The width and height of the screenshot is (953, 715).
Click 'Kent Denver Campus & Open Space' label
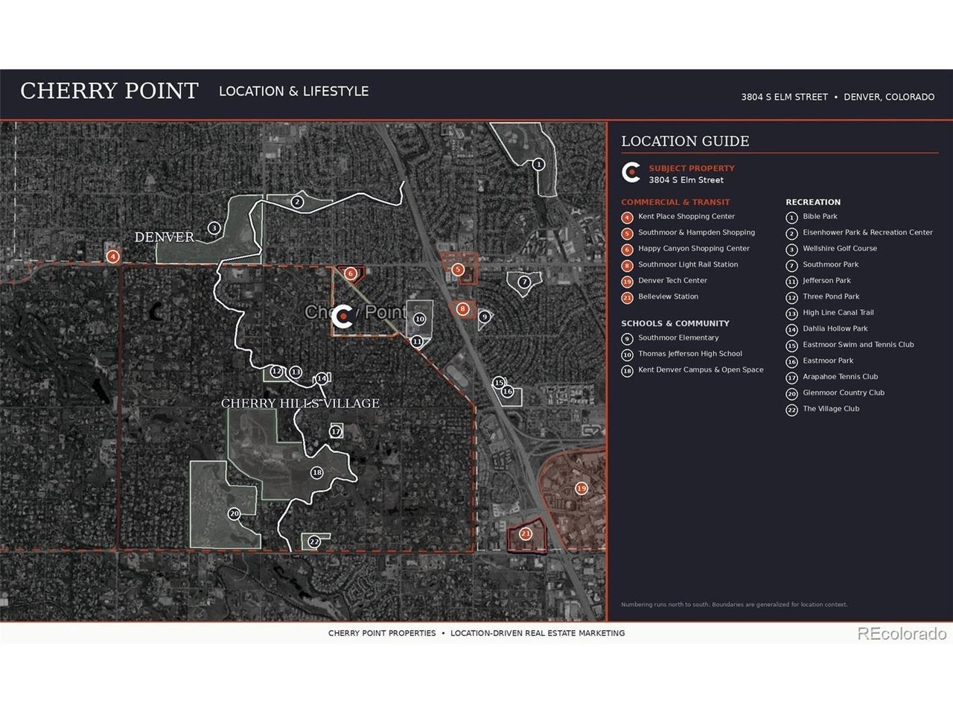pos(701,370)
